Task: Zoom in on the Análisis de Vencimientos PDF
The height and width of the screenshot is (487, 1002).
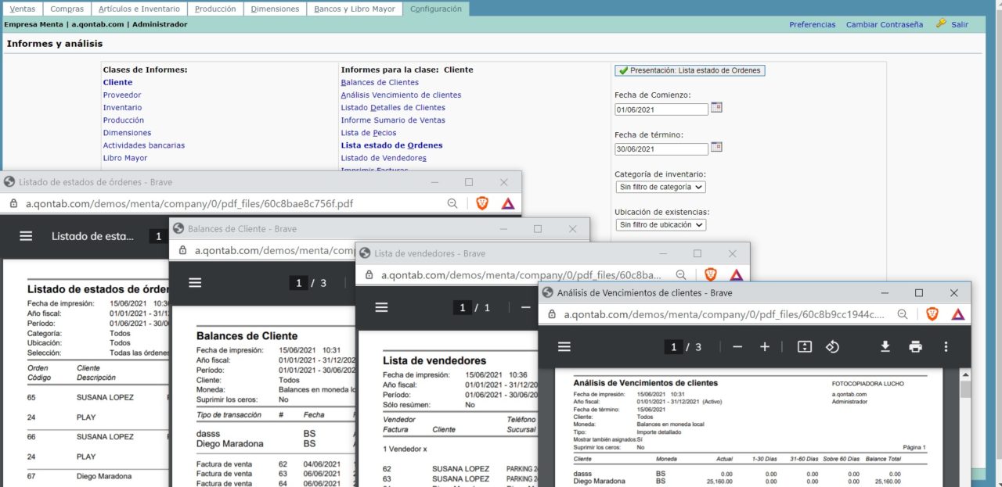Action: pos(765,346)
